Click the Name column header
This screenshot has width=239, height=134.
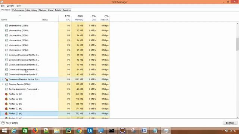pos(21,18)
